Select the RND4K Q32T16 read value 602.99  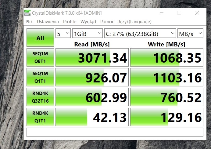click(92, 97)
